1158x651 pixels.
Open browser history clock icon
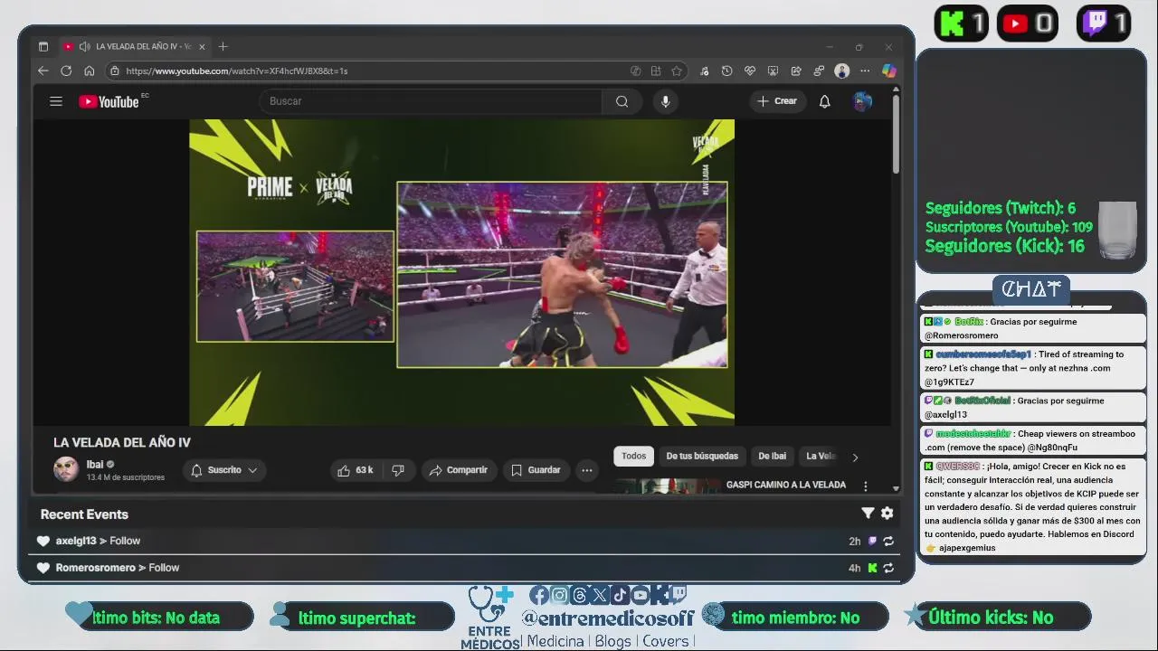726,71
